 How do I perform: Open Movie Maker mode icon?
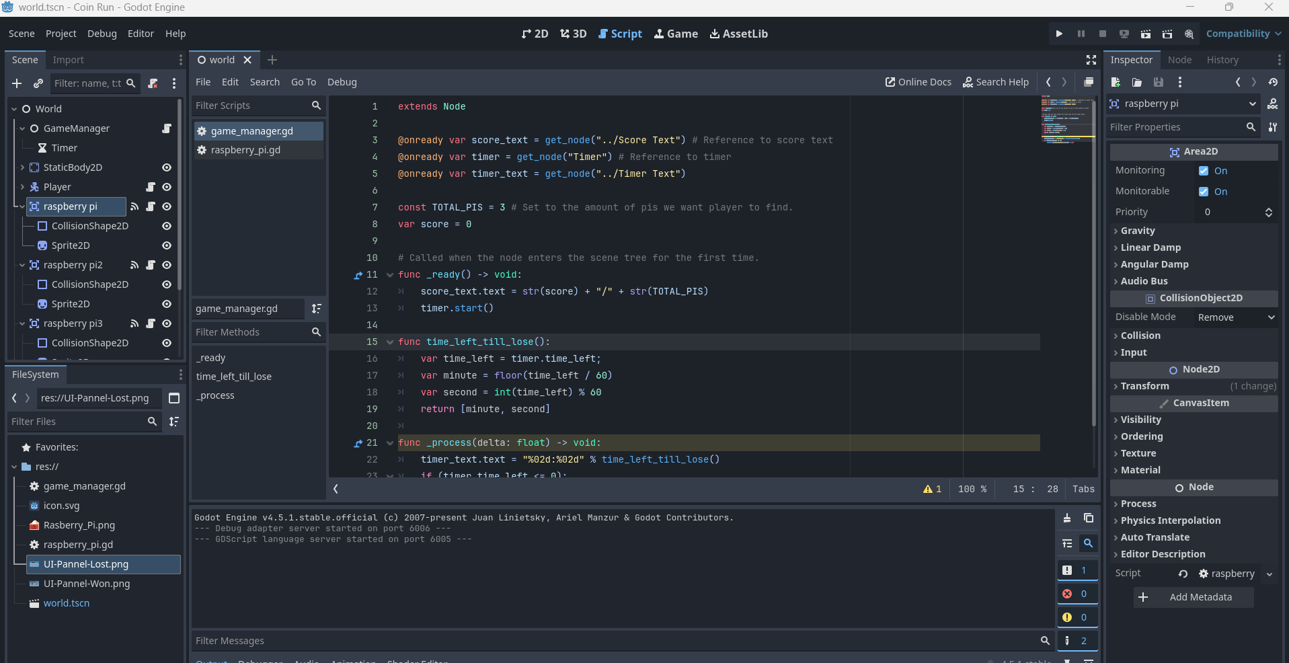point(1189,34)
